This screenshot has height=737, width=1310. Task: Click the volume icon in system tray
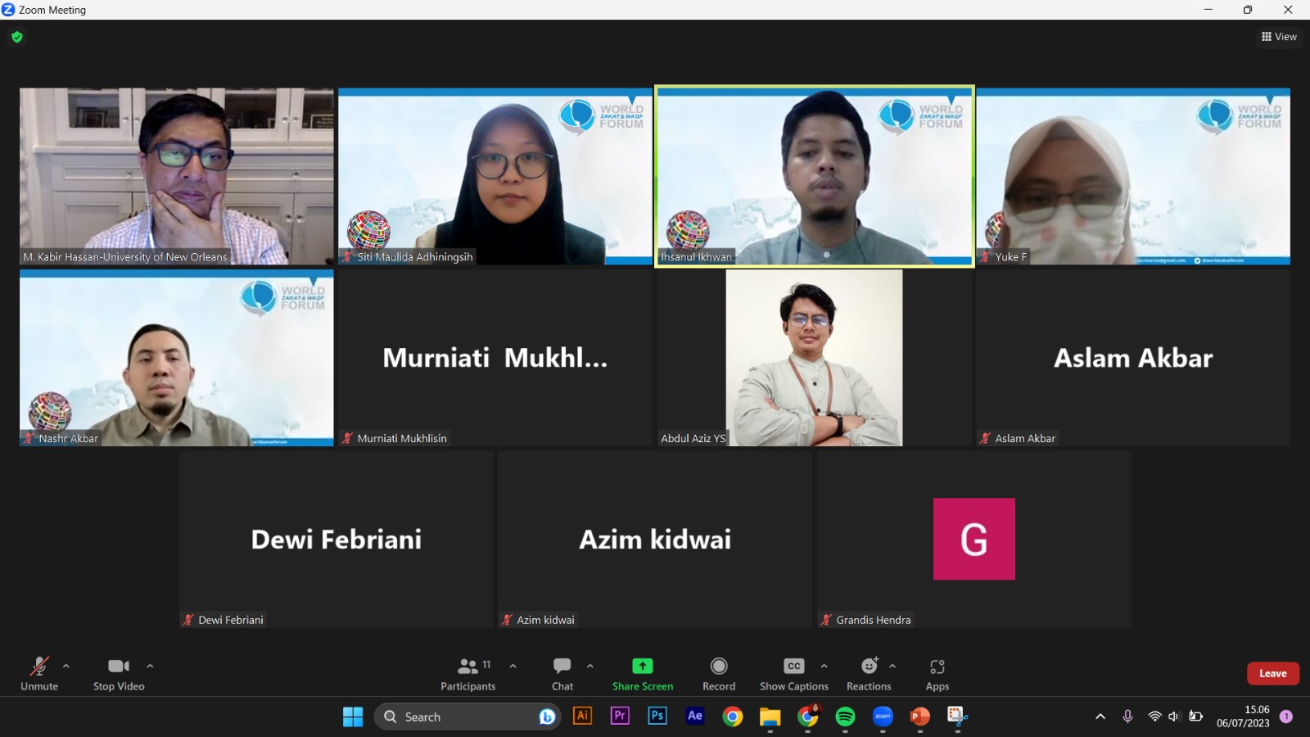pyautogui.click(x=1174, y=717)
